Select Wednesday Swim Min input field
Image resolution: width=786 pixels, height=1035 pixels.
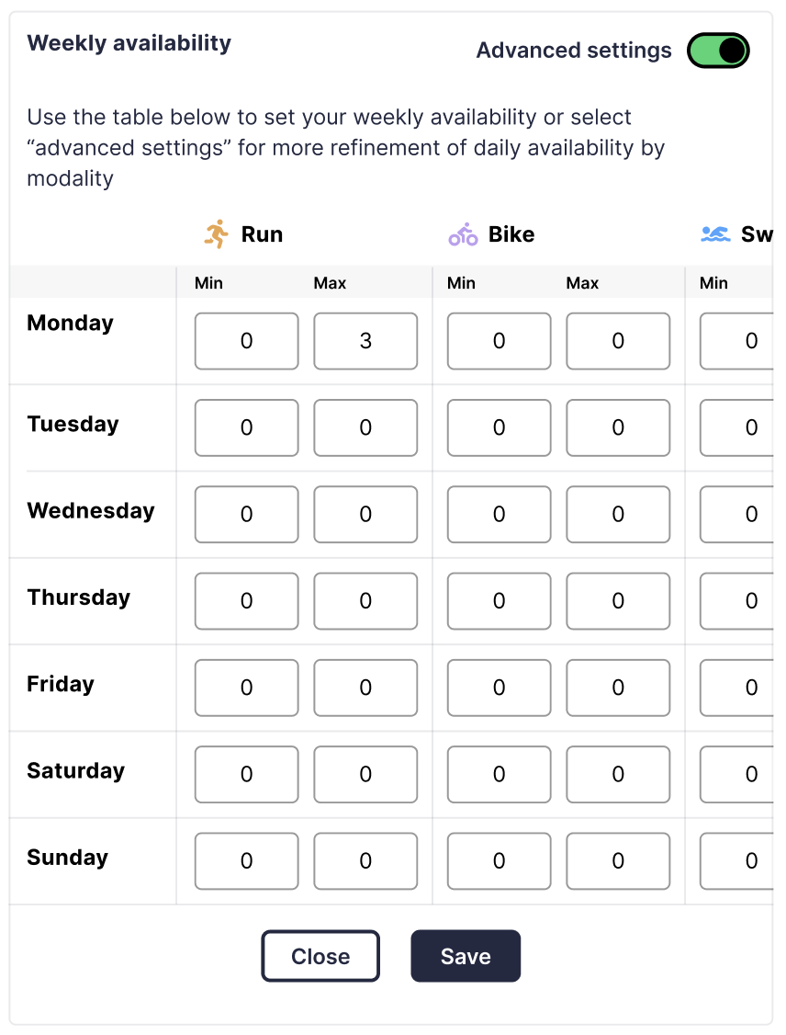(x=736, y=514)
